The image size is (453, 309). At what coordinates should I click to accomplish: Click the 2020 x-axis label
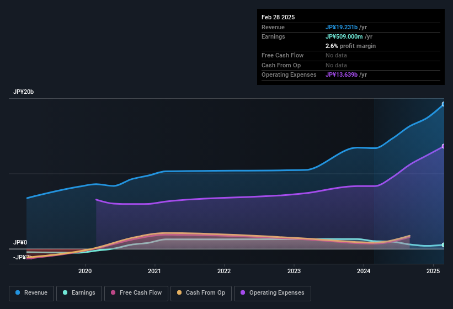point(85,271)
